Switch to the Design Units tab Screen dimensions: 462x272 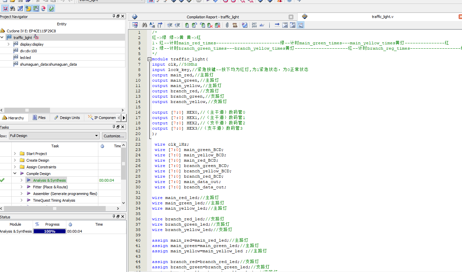67,118
